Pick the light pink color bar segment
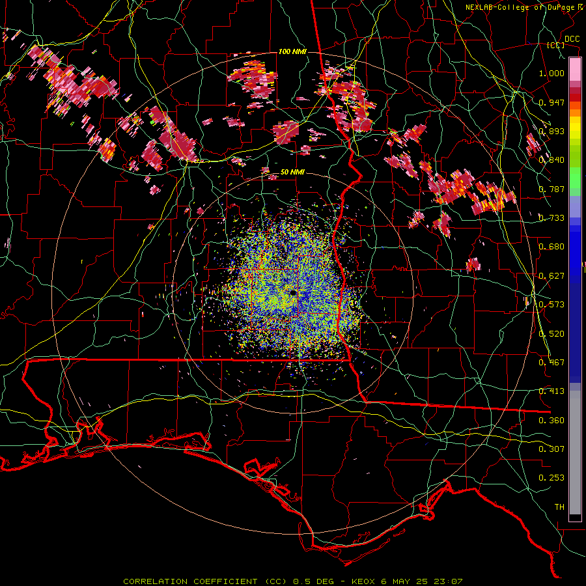The image size is (586, 586). [575, 69]
